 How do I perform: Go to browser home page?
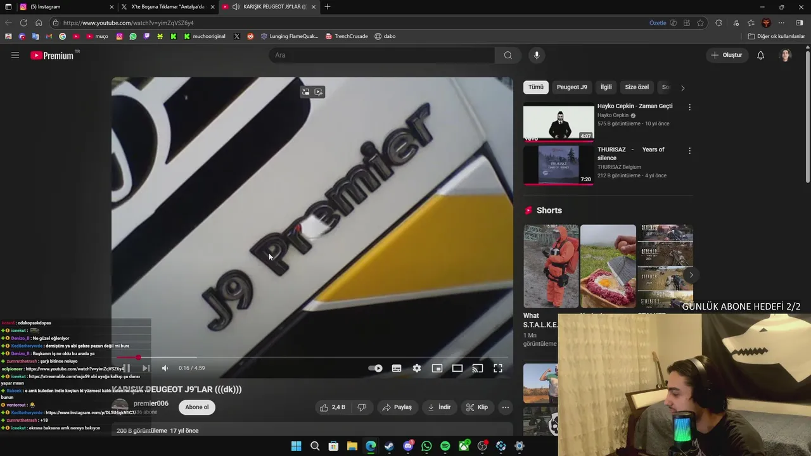39,23
